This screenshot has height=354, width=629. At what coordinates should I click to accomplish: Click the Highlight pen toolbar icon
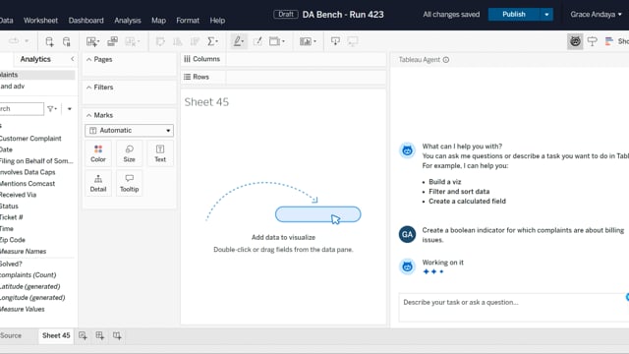coord(238,41)
